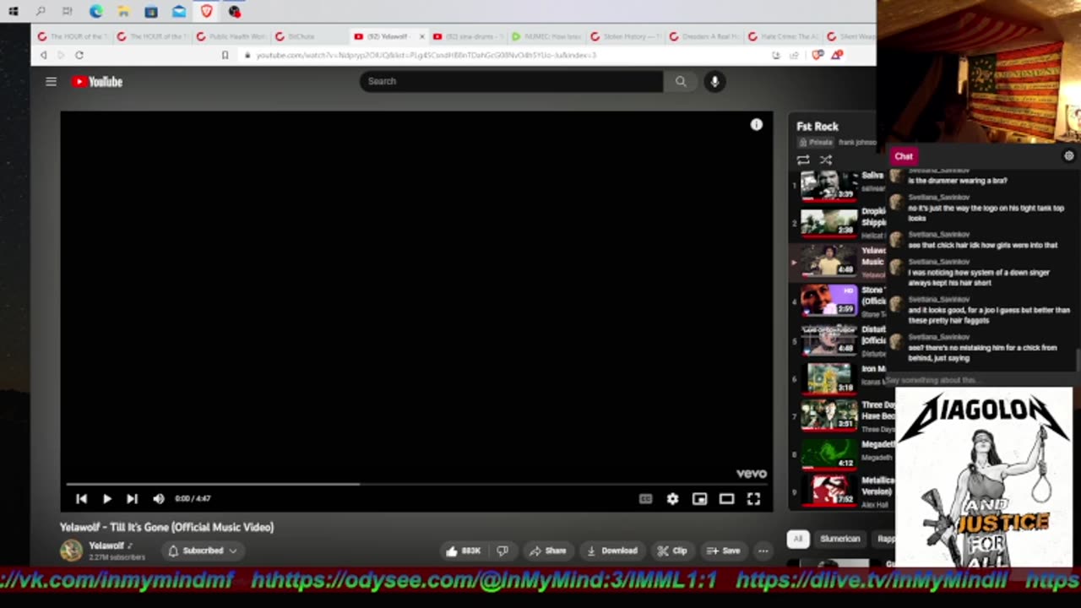Go to the YouTube home logo
This screenshot has height=608, width=1081.
97,81
